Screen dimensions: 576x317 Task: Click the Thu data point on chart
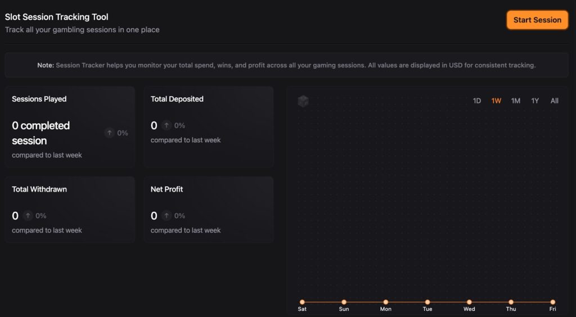511,302
